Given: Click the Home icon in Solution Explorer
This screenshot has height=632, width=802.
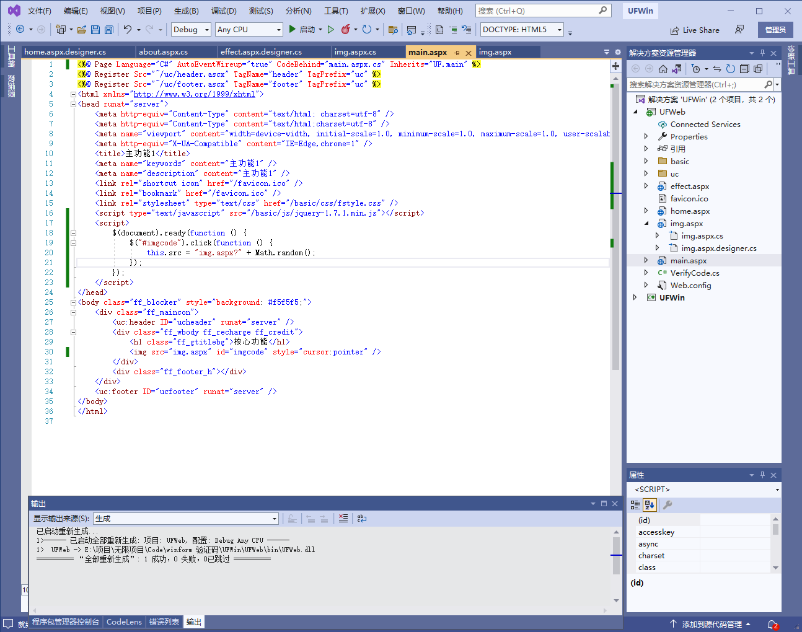Looking at the screenshot, I should pos(663,69).
